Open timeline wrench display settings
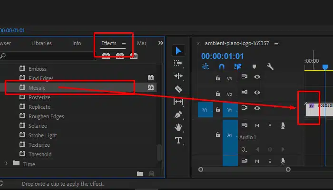Screen dimensions: 333x190 point(270,66)
